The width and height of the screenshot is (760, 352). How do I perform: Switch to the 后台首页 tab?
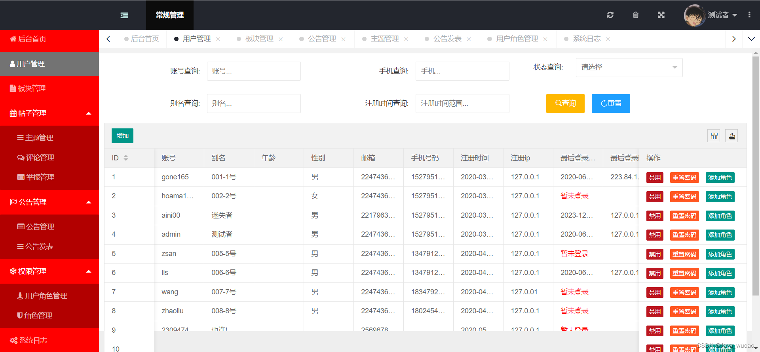(142, 39)
